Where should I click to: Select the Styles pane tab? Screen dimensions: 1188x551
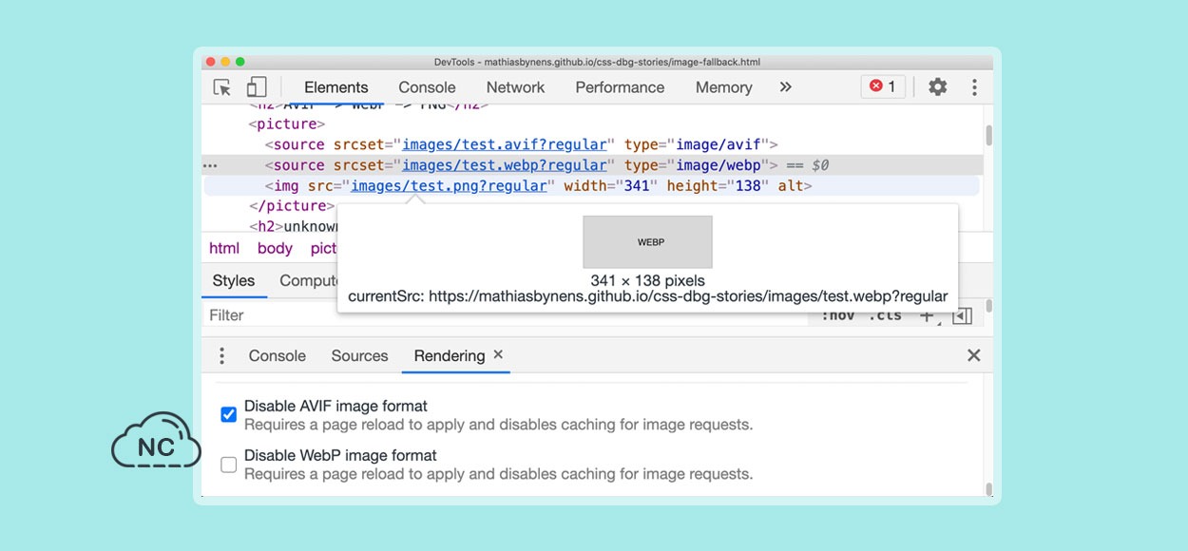click(234, 280)
